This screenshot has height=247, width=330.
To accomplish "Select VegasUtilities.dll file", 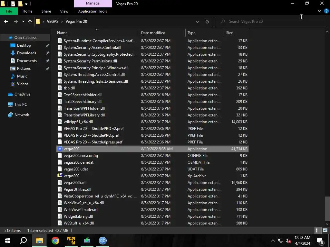I will 152,189.
